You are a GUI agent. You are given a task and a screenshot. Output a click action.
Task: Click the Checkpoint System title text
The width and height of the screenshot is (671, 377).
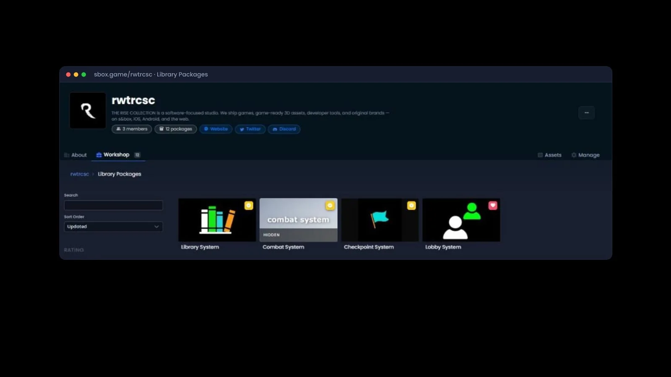click(369, 247)
